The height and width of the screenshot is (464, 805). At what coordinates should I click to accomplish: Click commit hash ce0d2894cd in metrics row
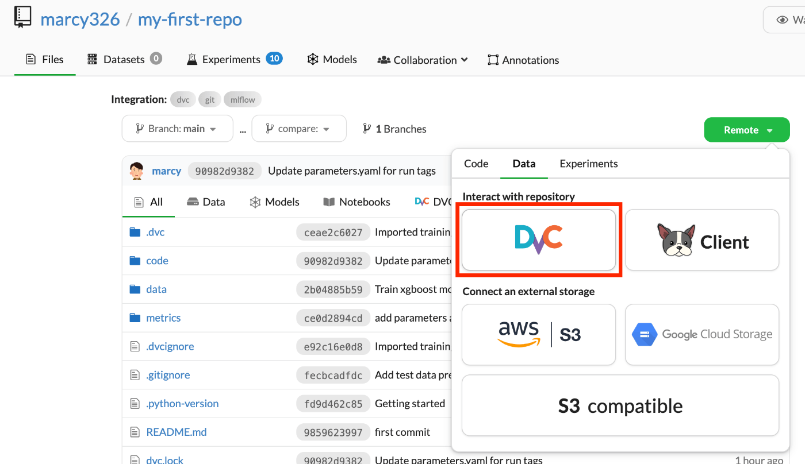333,318
